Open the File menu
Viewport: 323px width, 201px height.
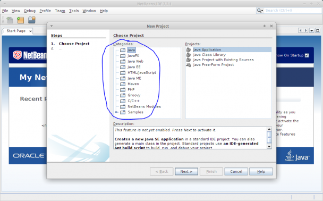5,11
